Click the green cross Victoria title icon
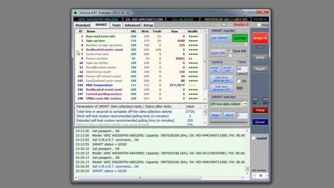 click(75, 13)
